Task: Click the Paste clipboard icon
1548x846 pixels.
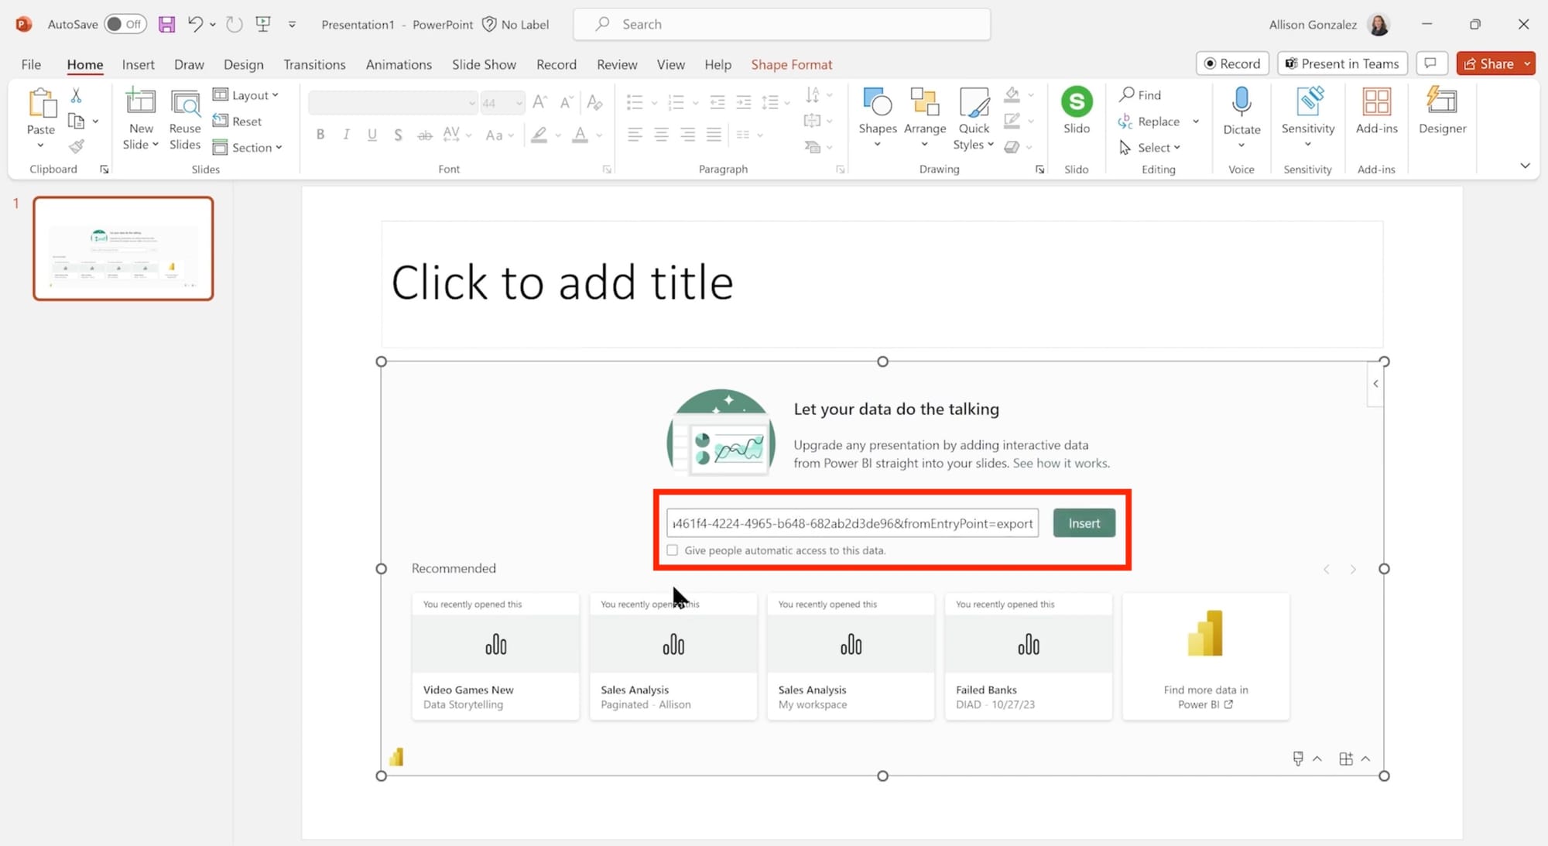Action: (x=41, y=103)
